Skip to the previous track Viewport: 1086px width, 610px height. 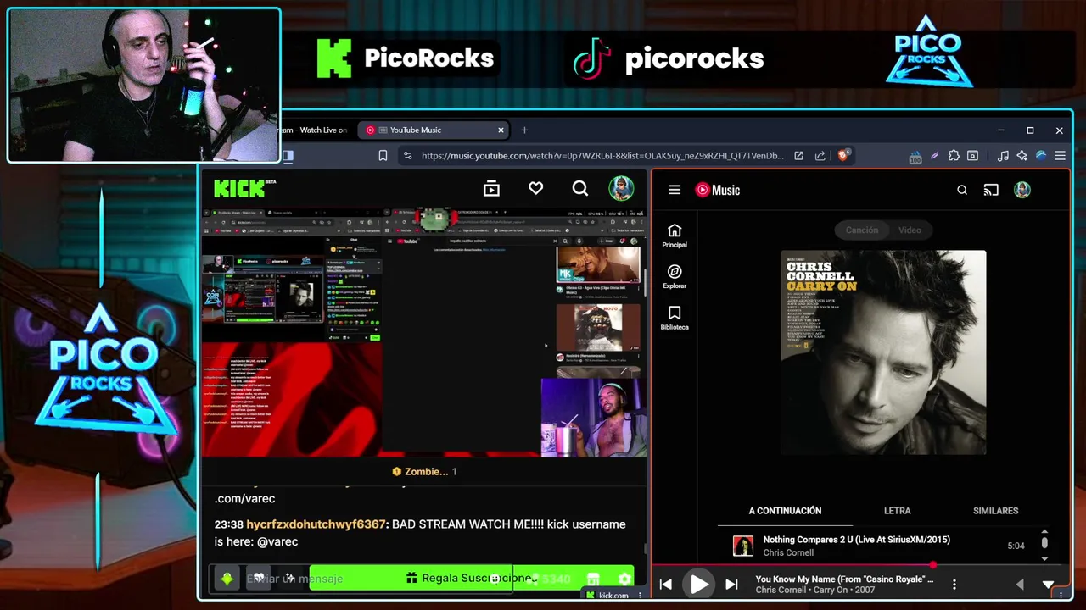tap(666, 585)
